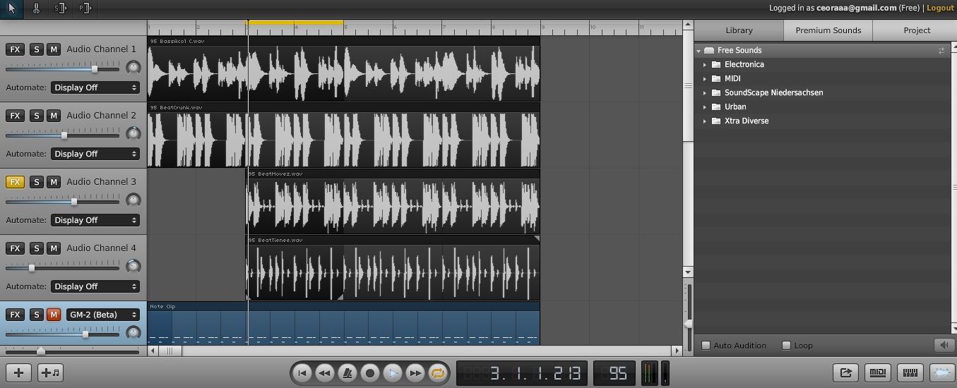Open the GM-2 (Beta) instrument dropdown
Image resolution: width=957 pixels, height=388 pixels.
[103, 315]
